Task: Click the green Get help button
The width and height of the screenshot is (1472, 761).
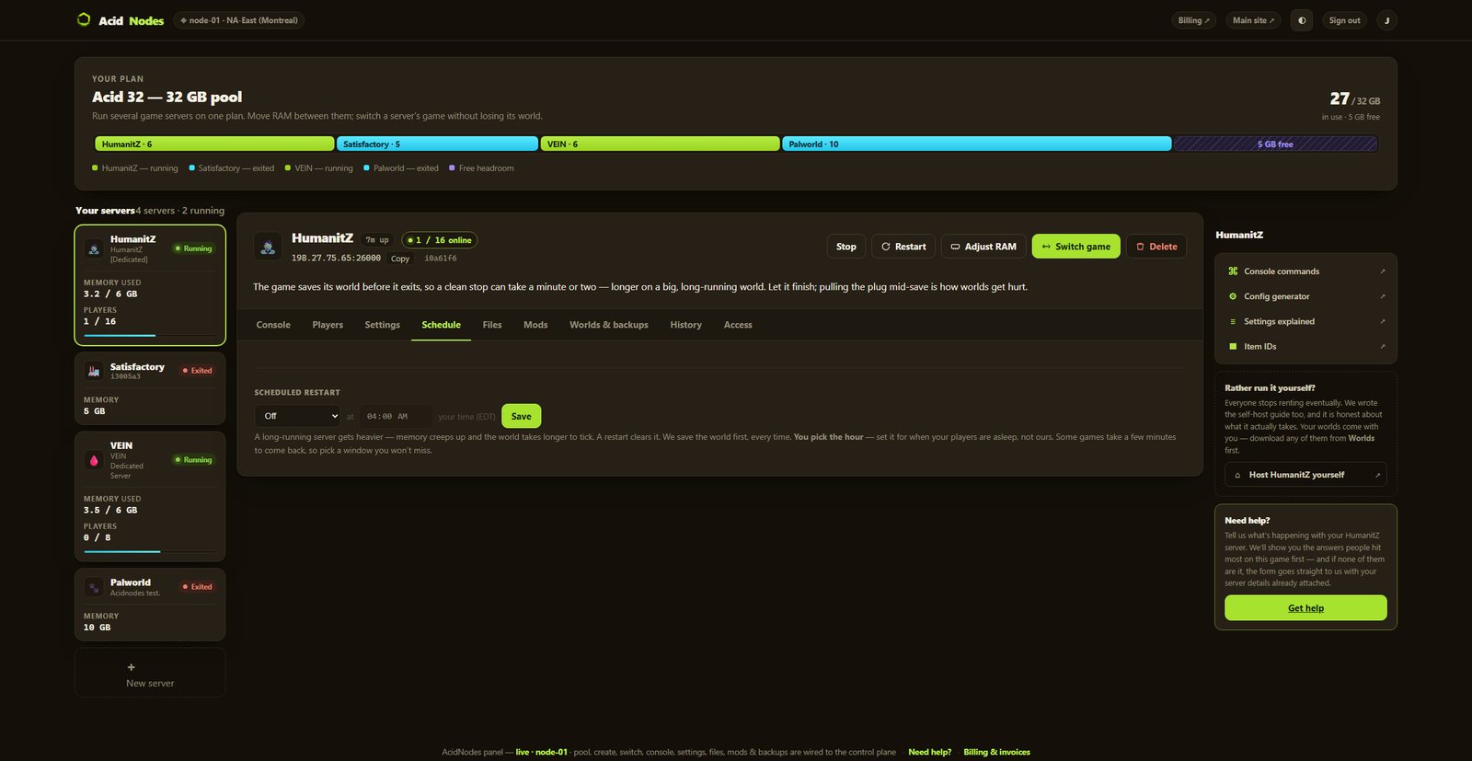Action: pyautogui.click(x=1305, y=608)
